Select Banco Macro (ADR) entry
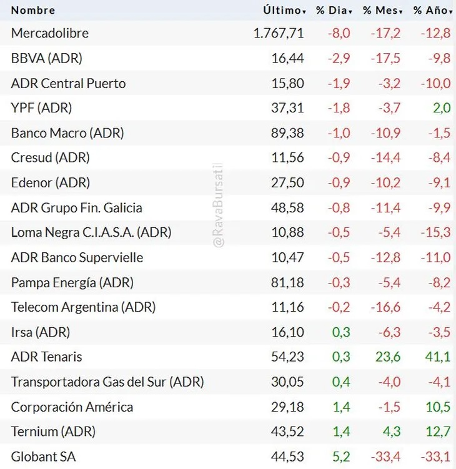This screenshot has width=456, height=469. (x=67, y=133)
